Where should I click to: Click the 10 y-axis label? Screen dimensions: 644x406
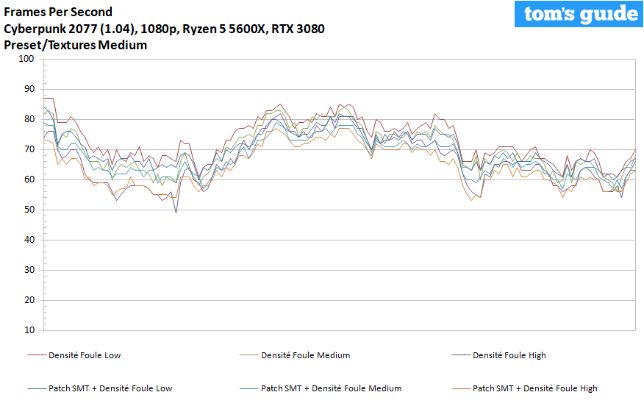click(x=29, y=330)
